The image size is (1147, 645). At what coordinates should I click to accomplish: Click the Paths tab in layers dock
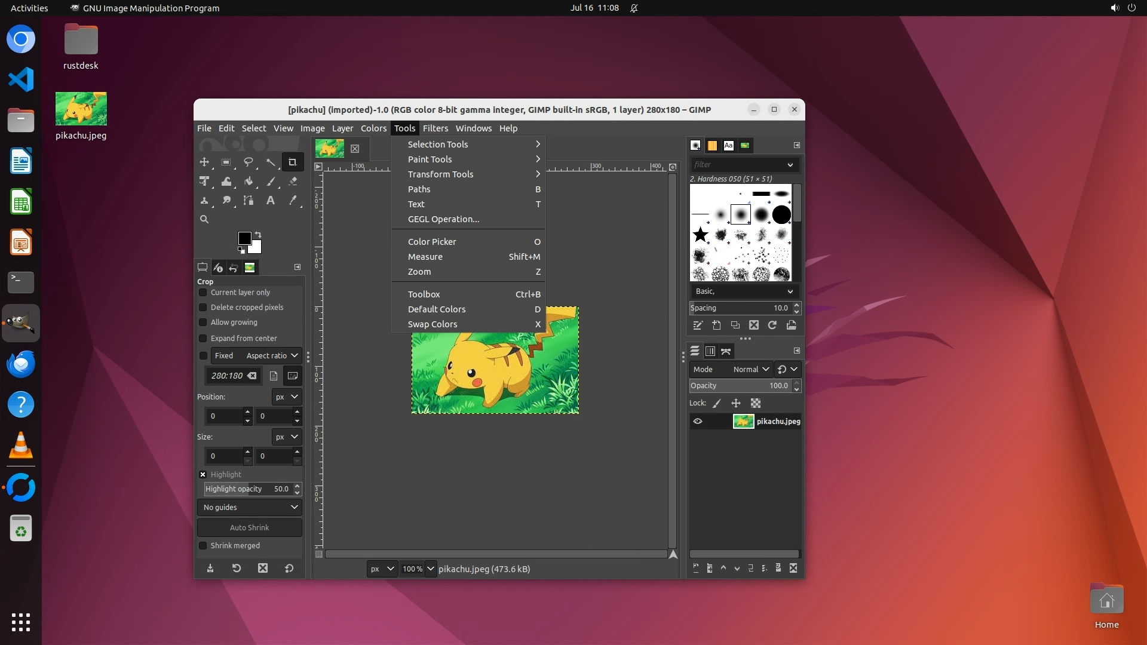coord(726,351)
